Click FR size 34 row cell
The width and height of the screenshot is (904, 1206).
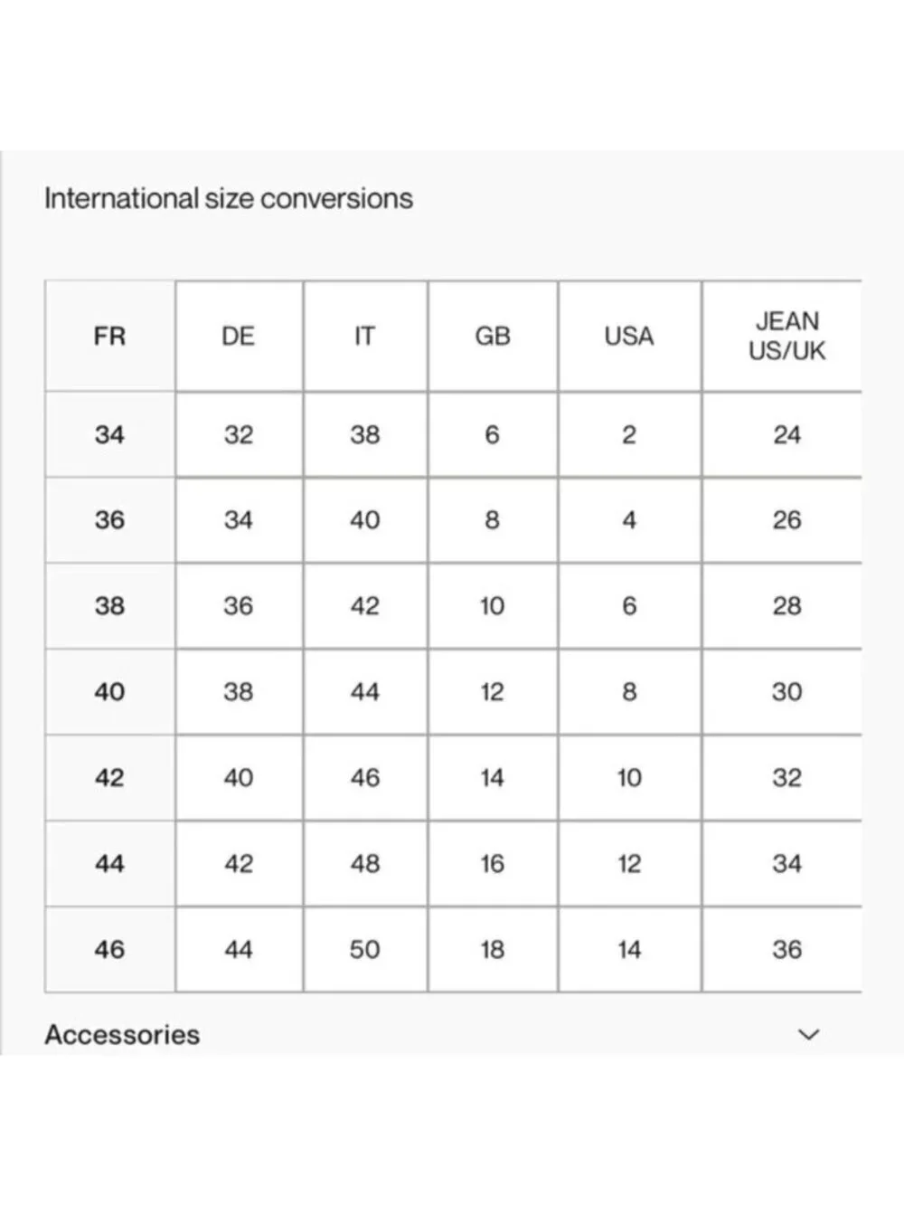pos(109,434)
